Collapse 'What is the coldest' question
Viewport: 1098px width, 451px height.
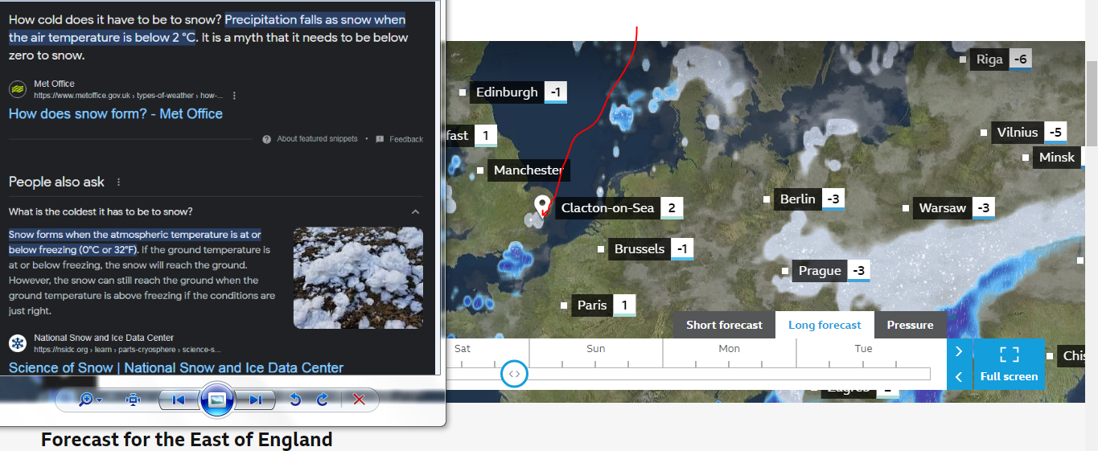(416, 211)
